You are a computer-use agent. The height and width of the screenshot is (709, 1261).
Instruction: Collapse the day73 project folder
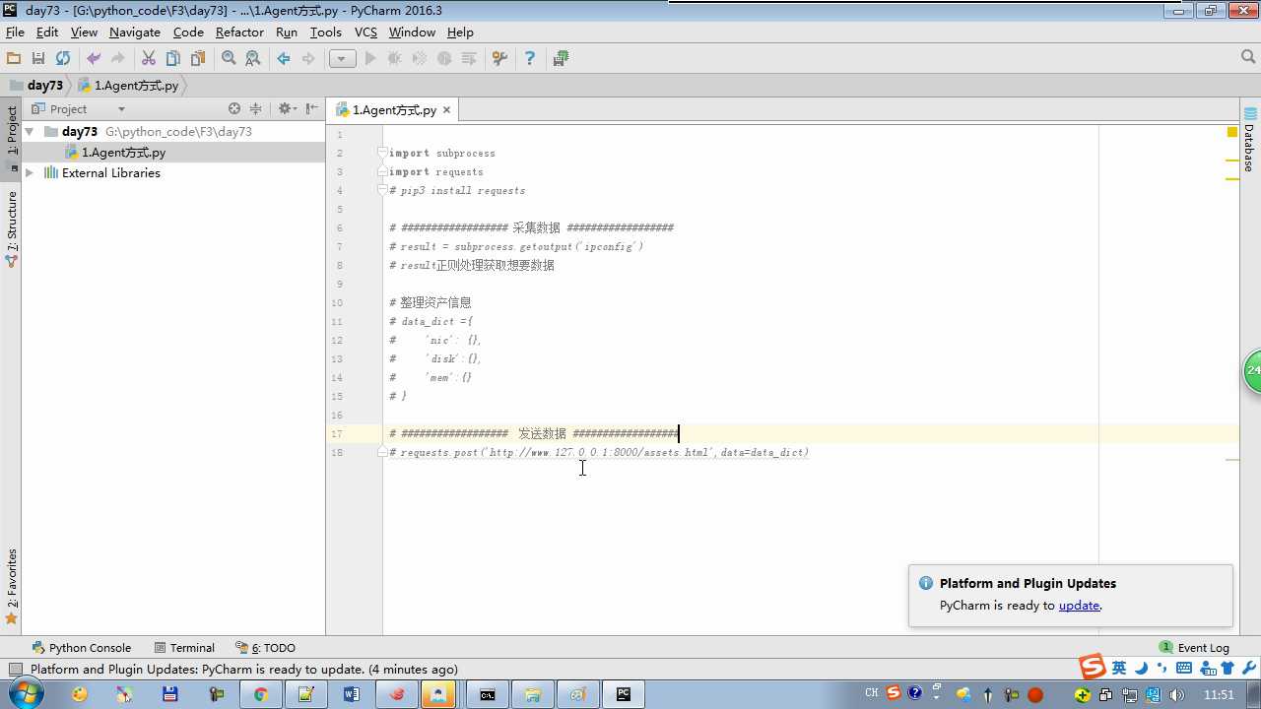[x=29, y=131]
